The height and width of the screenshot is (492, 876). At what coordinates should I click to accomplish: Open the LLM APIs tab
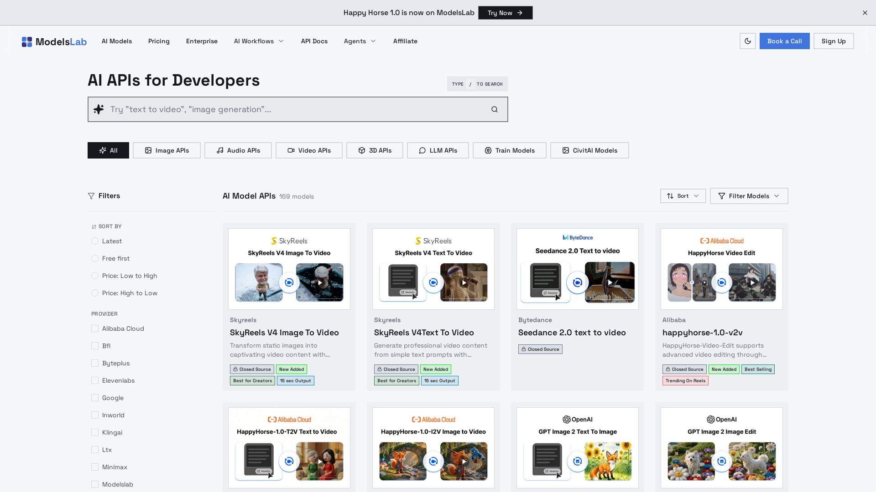pyautogui.click(x=438, y=150)
